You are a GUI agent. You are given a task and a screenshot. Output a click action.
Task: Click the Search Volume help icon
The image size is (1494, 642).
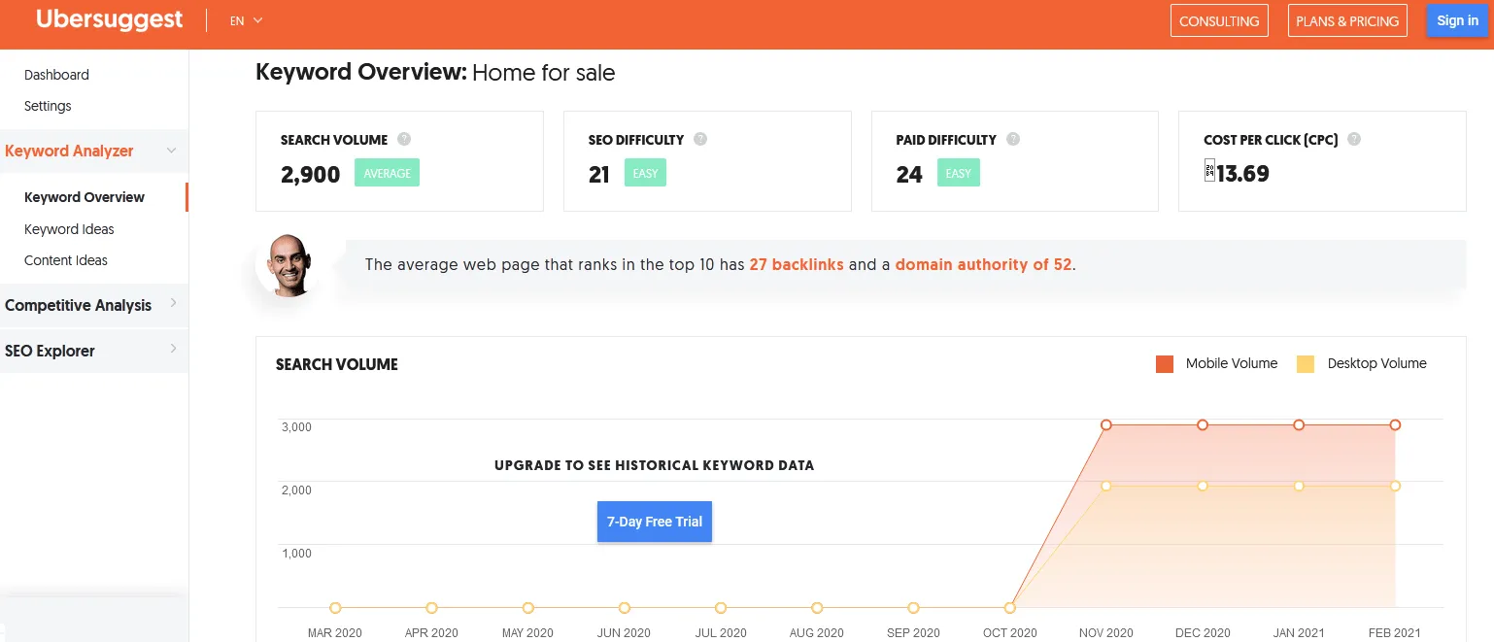point(404,139)
